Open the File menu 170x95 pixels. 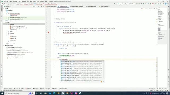coord(5,1)
